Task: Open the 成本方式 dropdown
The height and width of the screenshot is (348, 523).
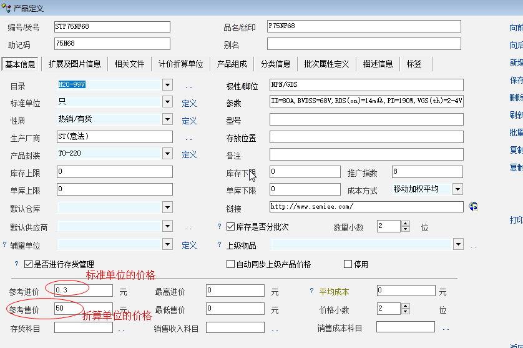Action: click(x=457, y=189)
